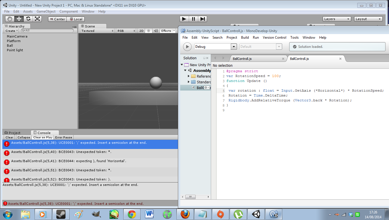Select Point light in the Hierarchy

[15, 50]
